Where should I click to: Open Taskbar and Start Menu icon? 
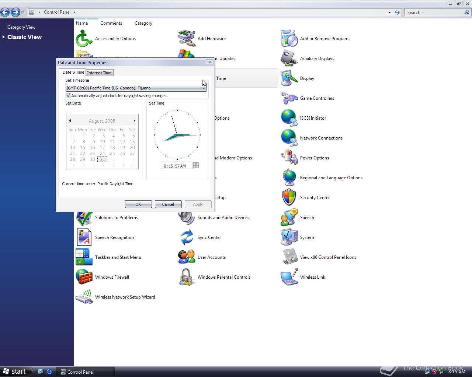click(x=84, y=257)
